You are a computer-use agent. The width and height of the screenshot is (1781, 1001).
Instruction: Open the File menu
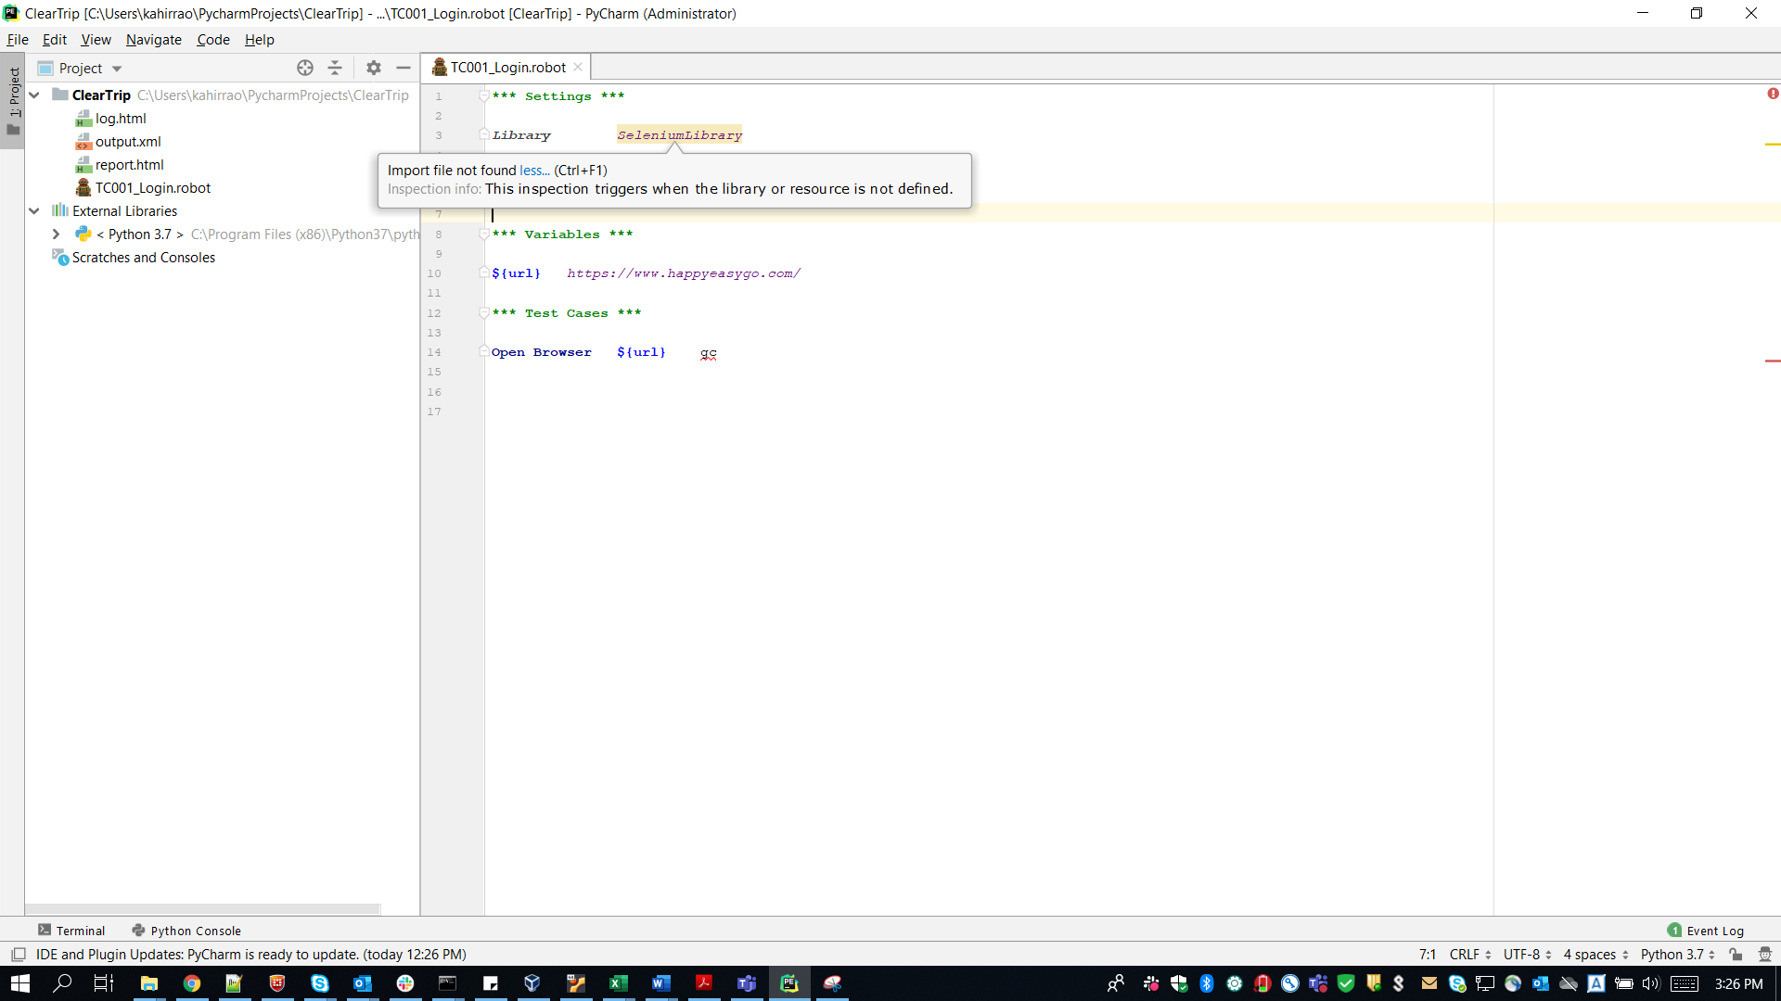pyautogui.click(x=18, y=40)
